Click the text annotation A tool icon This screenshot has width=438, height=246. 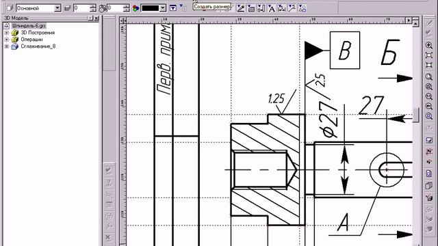pos(271,8)
